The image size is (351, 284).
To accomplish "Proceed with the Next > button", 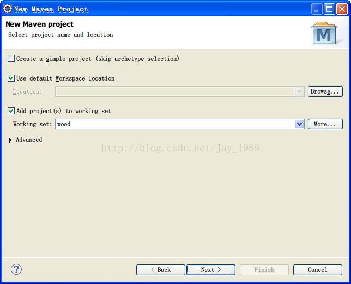I will click(x=211, y=270).
